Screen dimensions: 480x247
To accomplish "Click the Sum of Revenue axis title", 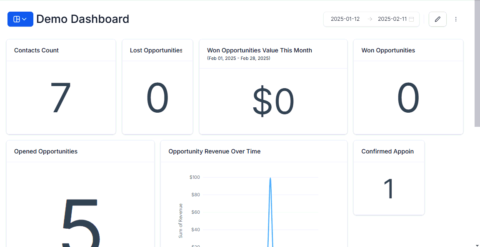I will [x=180, y=221].
